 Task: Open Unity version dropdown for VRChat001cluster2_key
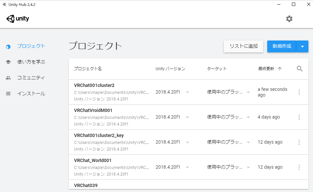coord(188,142)
